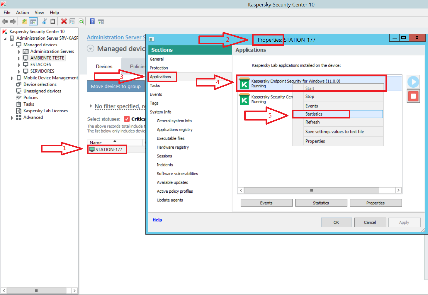Image resolution: width=428 pixels, height=295 pixels.
Task: Click the Device selections node icon
Action: click(19, 84)
